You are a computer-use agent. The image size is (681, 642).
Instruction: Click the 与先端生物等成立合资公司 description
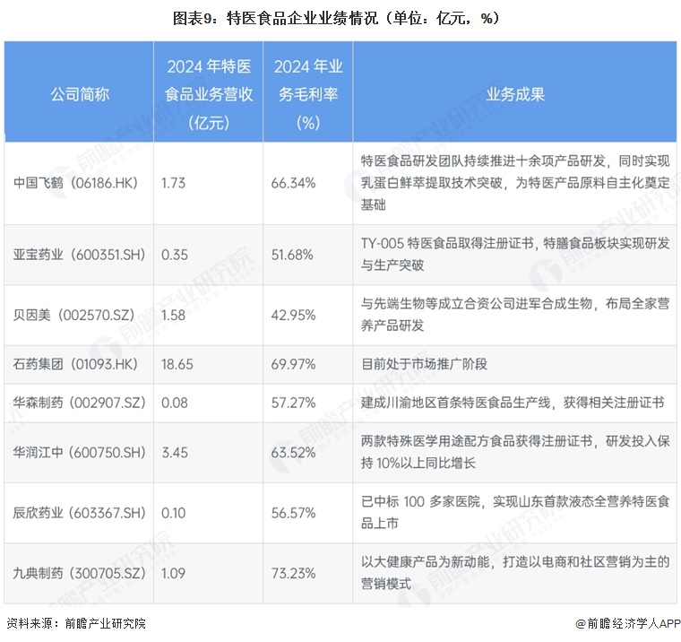pos(515,314)
